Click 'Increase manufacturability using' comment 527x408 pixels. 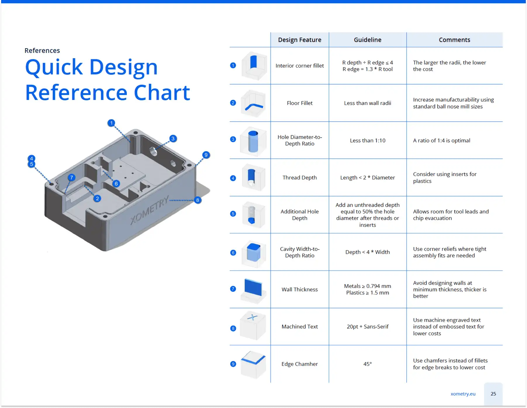[x=453, y=103]
